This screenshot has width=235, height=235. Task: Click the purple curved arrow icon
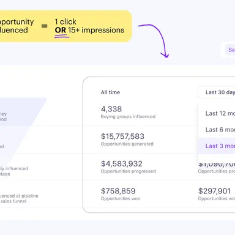pos(155,40)
